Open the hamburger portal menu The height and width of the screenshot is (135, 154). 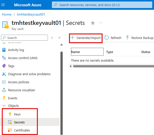click(3, 5)
